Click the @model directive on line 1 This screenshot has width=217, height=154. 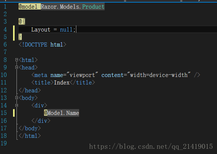(x=28, y=6)
